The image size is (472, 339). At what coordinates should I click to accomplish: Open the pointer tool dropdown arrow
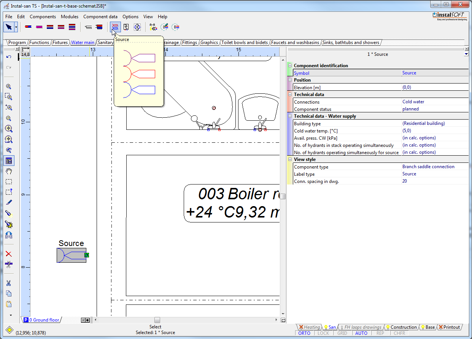point(16,27)
